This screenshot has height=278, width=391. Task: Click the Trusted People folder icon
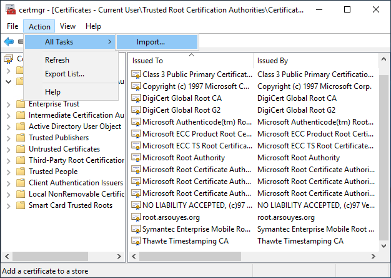[21, 172]
